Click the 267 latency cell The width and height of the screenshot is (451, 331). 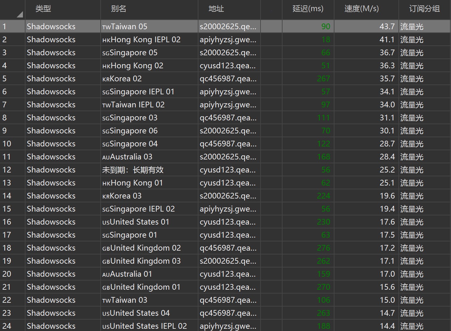click(323, 79)
